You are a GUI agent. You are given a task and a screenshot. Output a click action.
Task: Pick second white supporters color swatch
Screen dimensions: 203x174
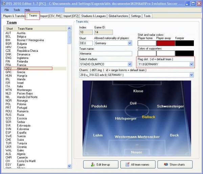[165, 53]
